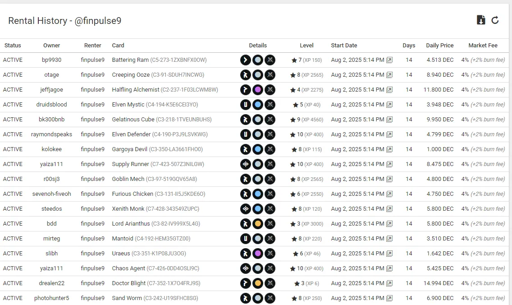The image size is (512, 305).
Task: Open transaction link icon for Battering Ram row
Action: pyautogui.click(x=389, y=60)
